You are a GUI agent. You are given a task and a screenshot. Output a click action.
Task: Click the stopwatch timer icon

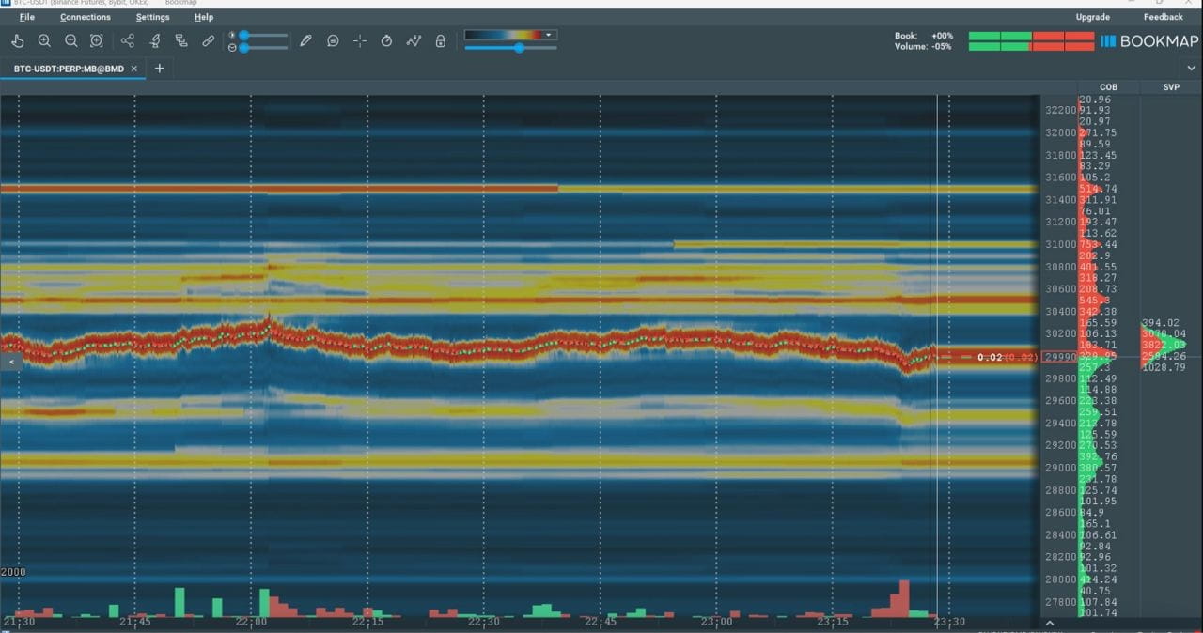386,40
